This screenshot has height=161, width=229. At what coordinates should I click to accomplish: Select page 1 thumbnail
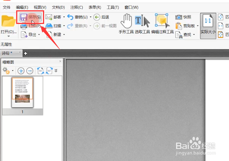tap(22, 92)
